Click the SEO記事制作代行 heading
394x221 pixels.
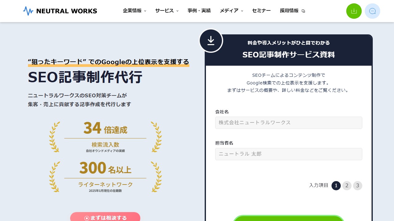click(x=85, y=77)
